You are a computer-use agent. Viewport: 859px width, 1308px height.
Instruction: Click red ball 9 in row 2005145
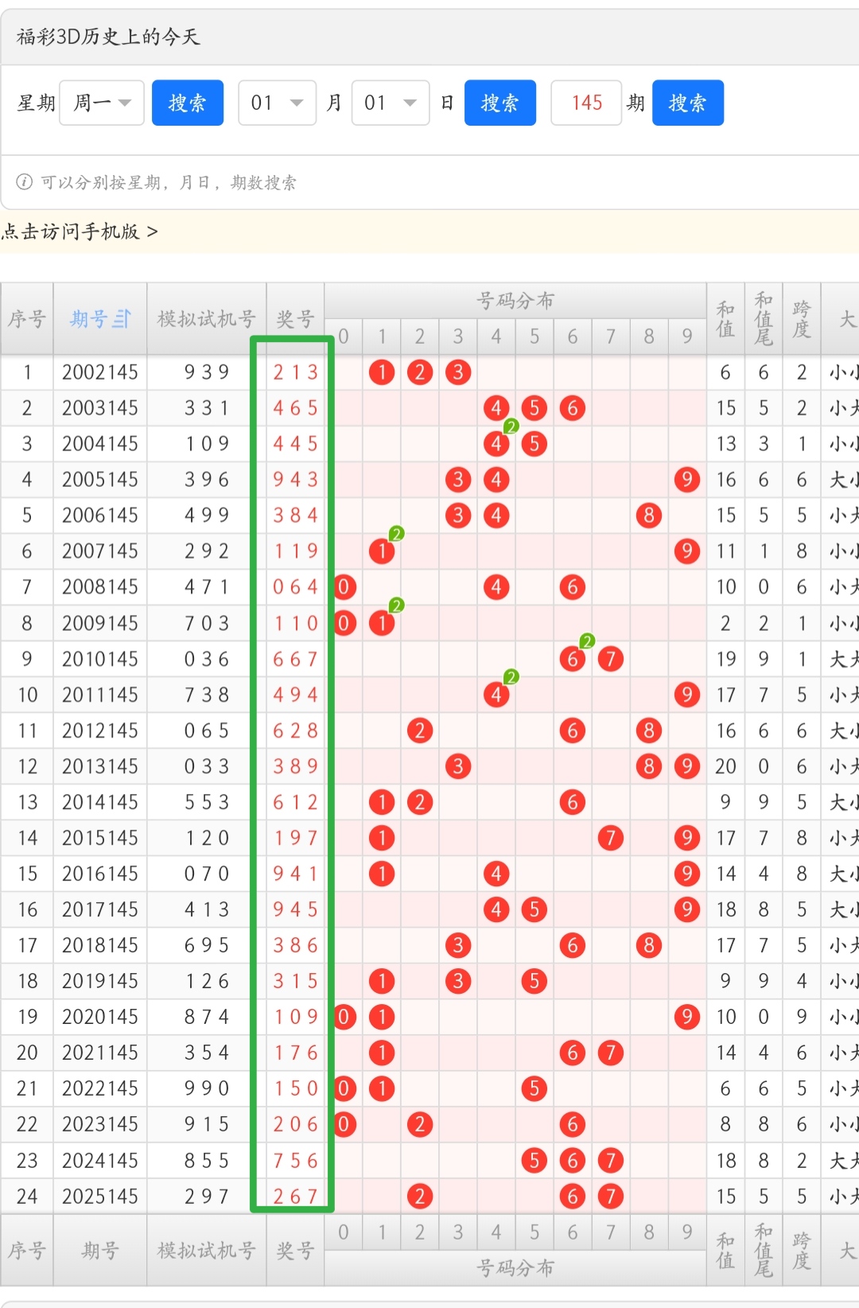(687, 480)
